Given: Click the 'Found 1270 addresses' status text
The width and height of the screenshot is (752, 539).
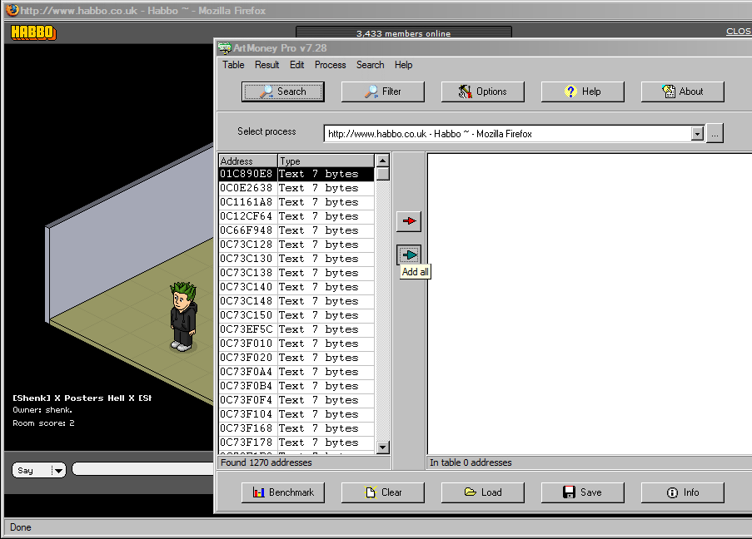Looking at the screenshot, I should coord(266,462).
